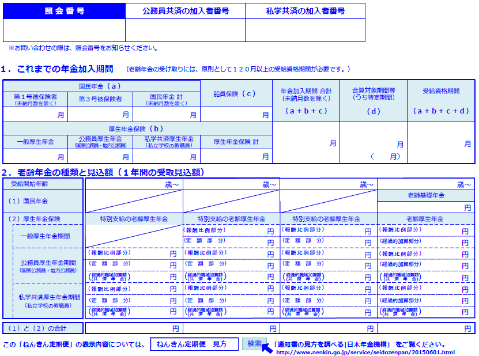Select the 第1号被保険者 column header
479x356 pixels.
point(35,100)
